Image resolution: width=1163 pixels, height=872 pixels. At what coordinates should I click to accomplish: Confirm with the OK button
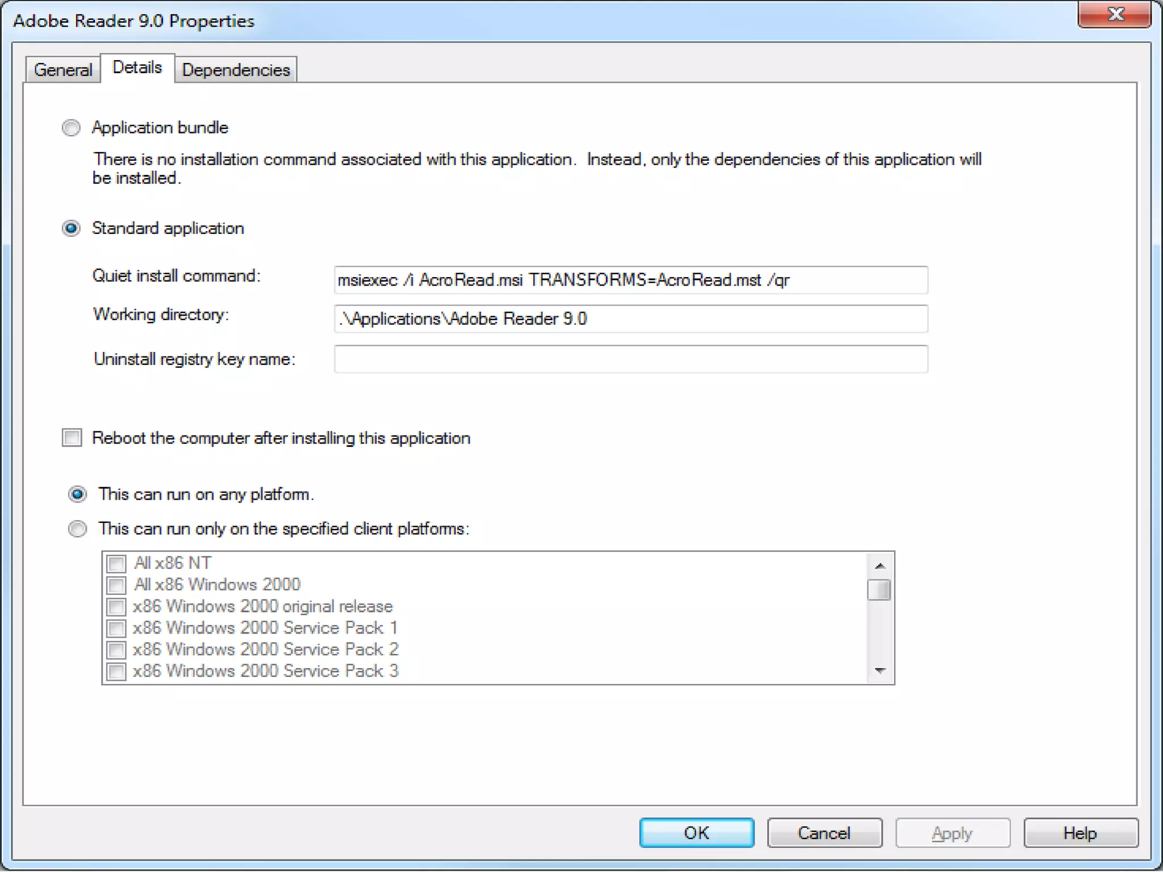697,833
